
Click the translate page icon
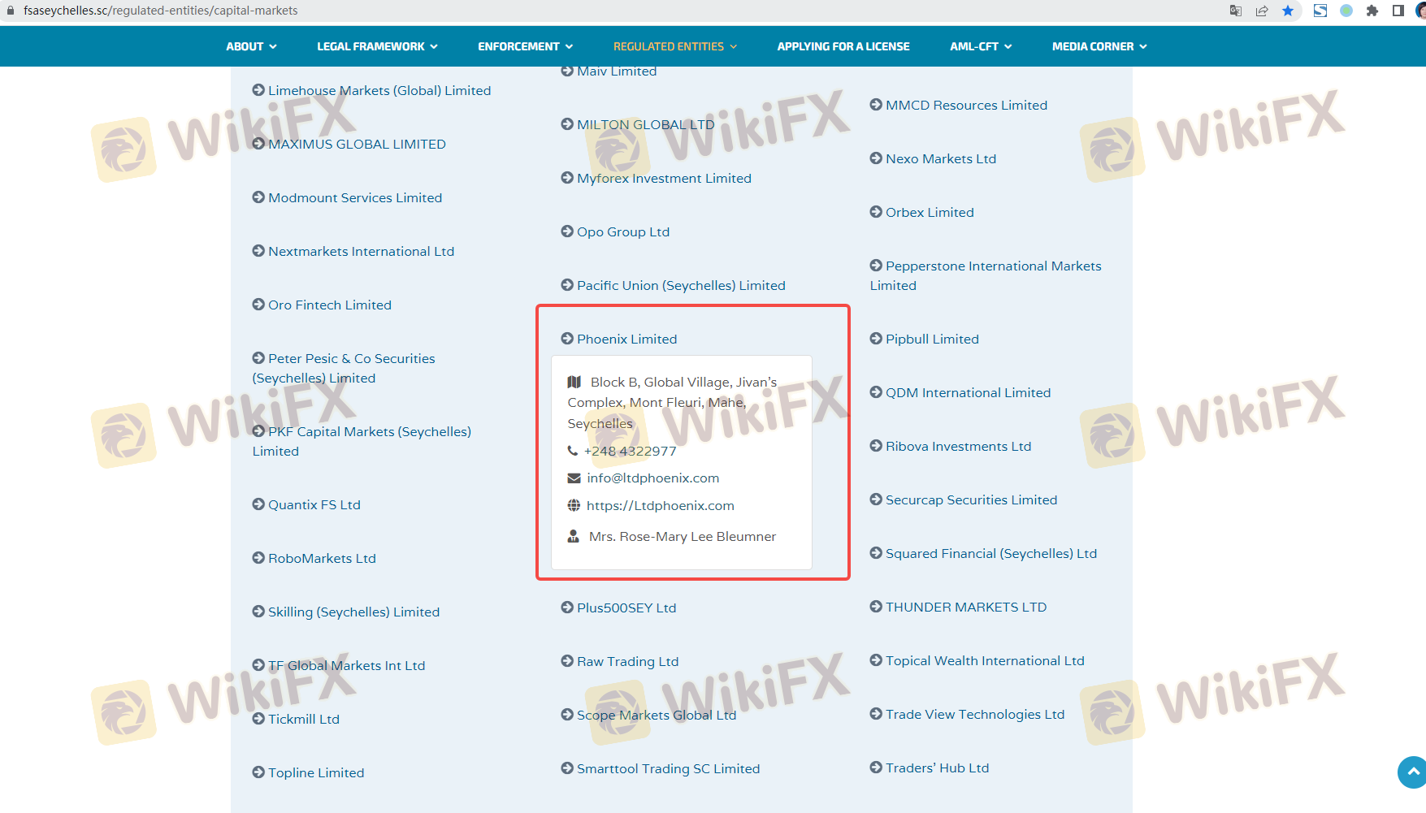pos(1236,11)
